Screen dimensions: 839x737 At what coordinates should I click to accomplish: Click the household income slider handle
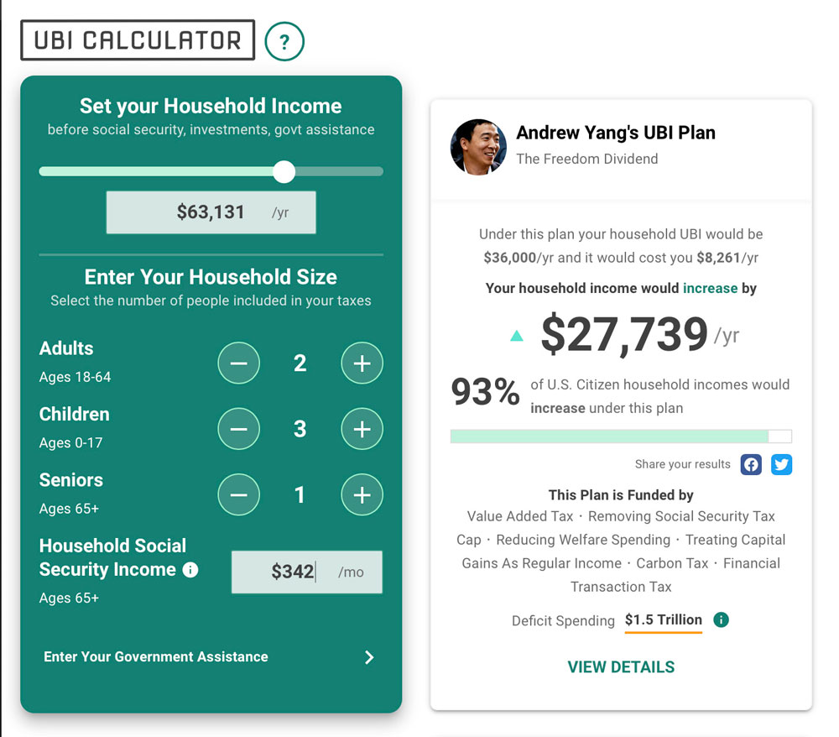[x=284, y=172]
